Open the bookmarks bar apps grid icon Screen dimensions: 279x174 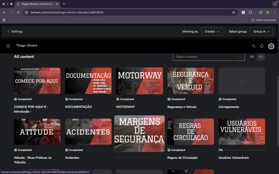(4, 20)
